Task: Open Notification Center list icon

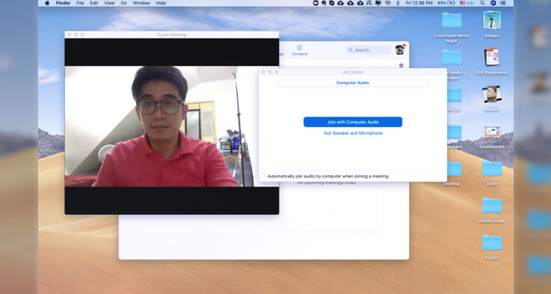Action: [503, 3]
